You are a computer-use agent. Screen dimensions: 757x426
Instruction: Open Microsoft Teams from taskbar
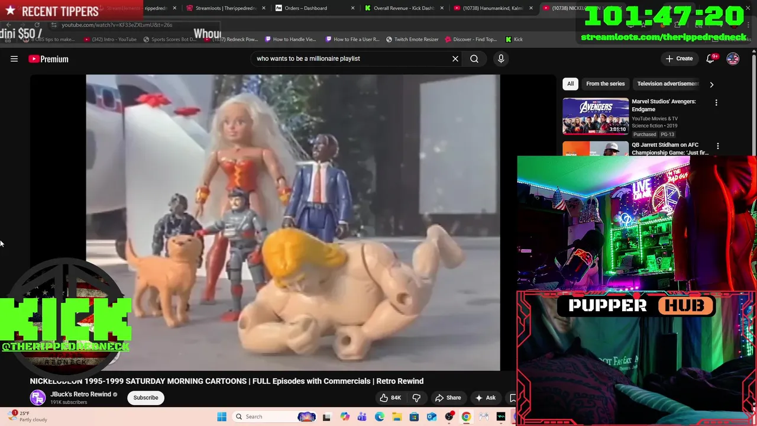pos(362,417)
